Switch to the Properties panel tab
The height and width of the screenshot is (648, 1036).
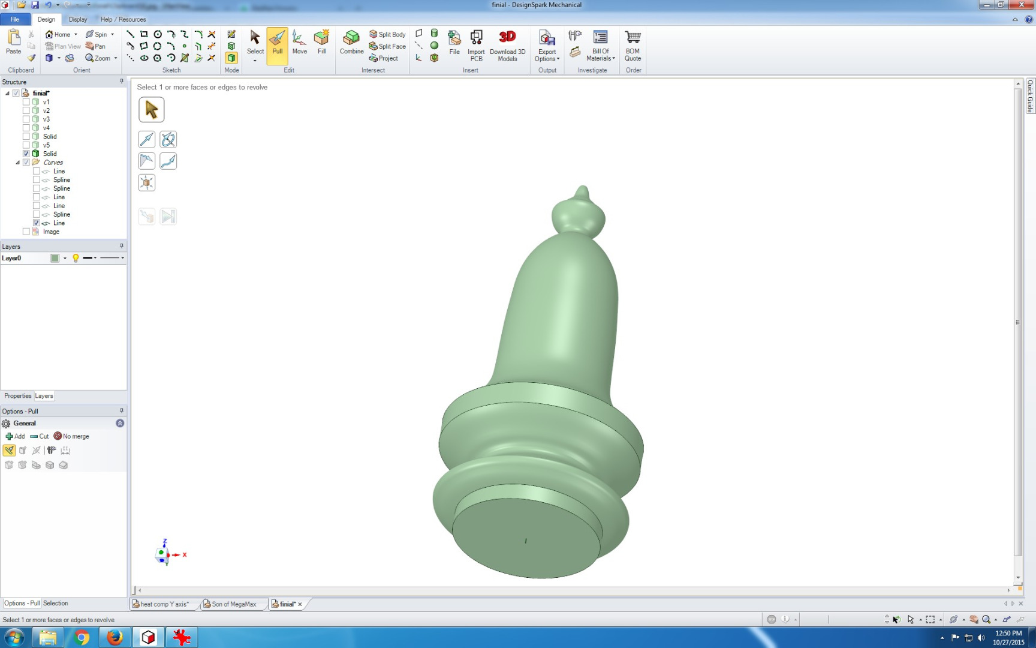(17, 396)
